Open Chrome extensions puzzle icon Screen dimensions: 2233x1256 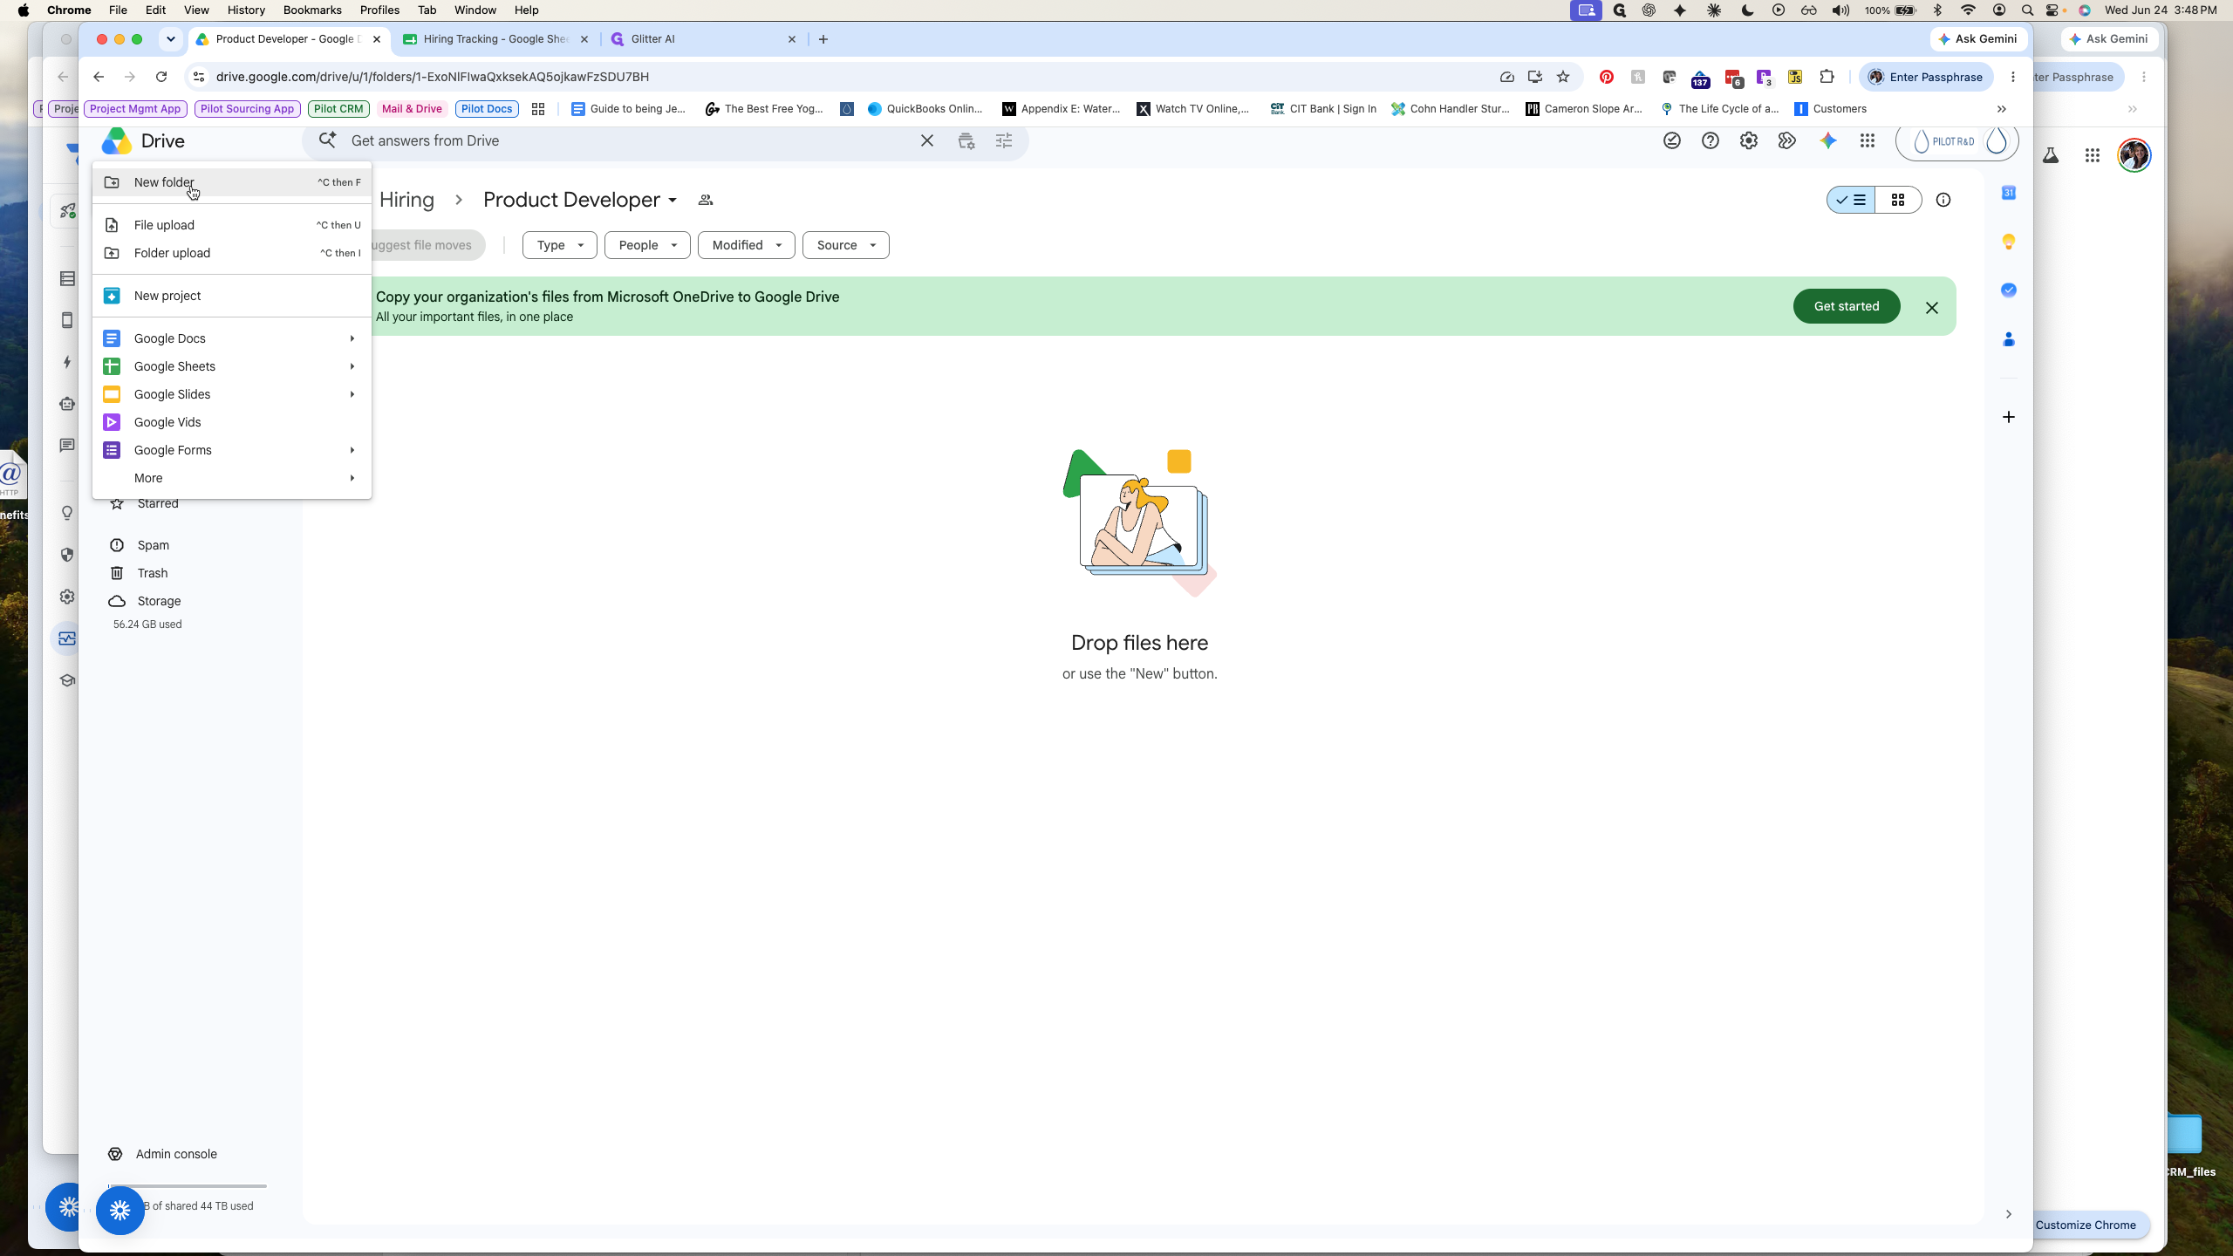point(1827,77)
